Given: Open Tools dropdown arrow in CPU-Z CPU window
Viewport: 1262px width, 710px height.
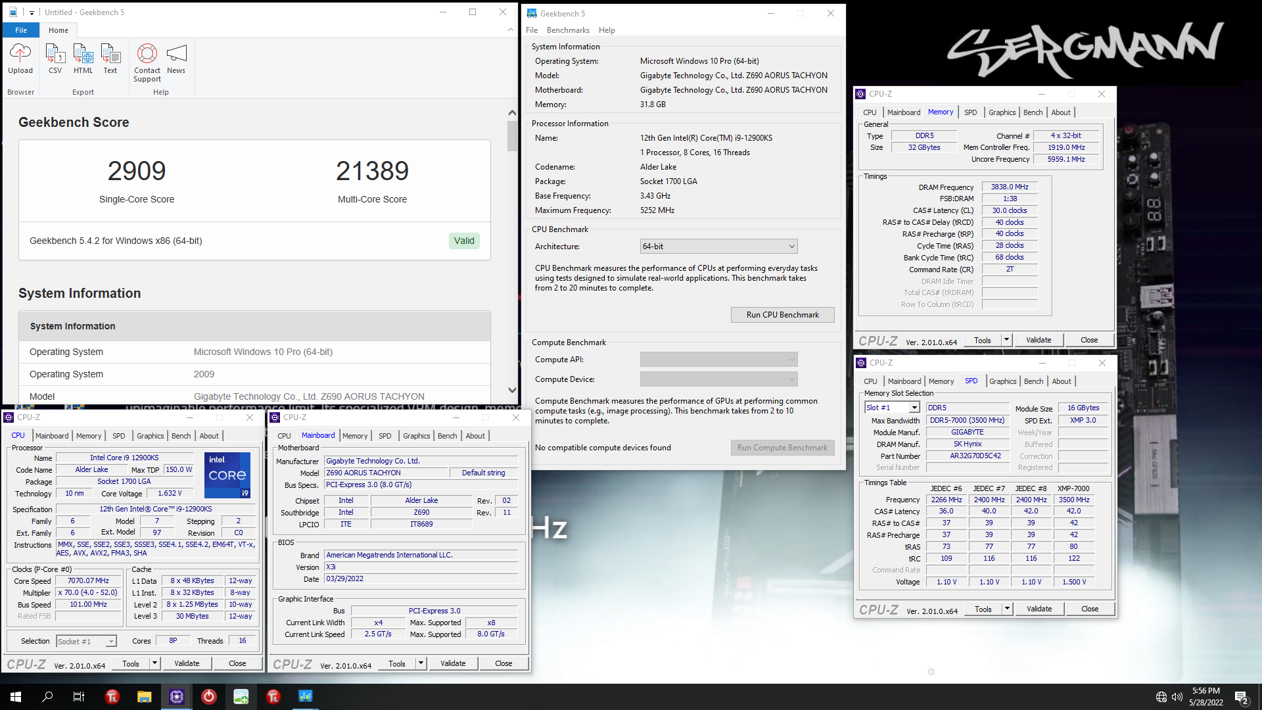Looking at the screenshot, I should click(x=154, y=664).
